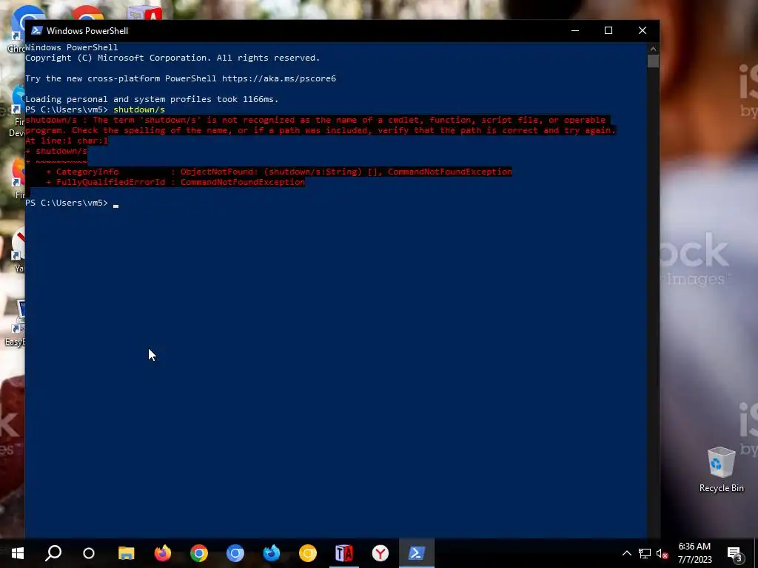The width and height of the screenshot is (758, 568).
Task: Minimize the PowerShell window
Action: click(574, 30)
